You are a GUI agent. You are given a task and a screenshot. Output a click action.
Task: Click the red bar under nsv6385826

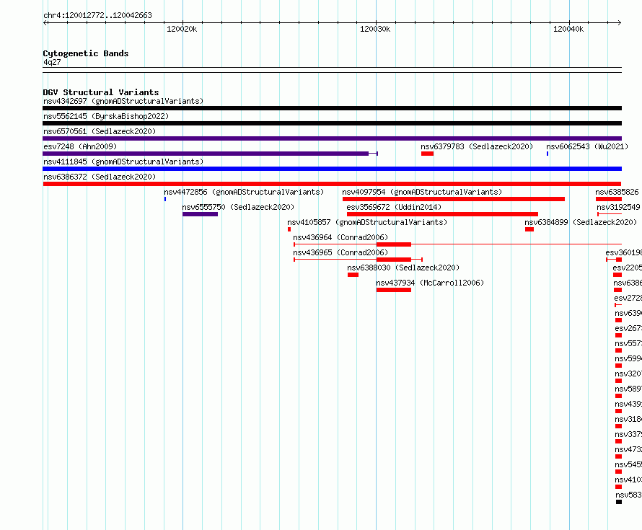(x=608, y=199)
